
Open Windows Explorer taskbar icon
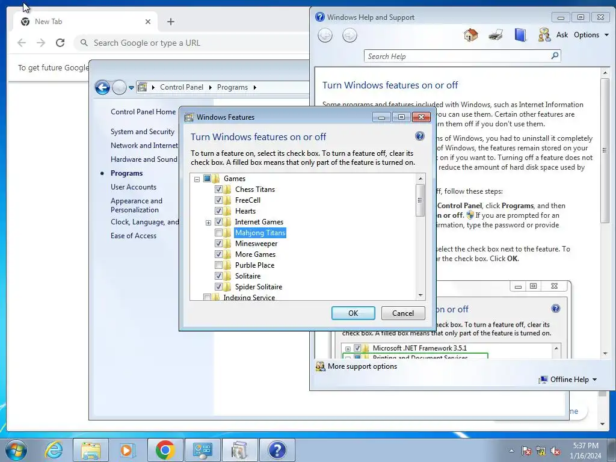point(90,450)
